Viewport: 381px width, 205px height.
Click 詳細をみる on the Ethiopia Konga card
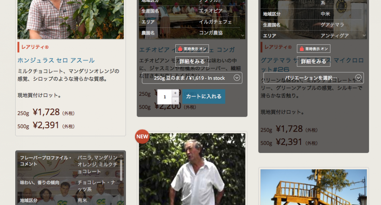coord(192,61)
